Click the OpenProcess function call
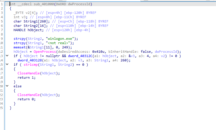 [45, 52]
